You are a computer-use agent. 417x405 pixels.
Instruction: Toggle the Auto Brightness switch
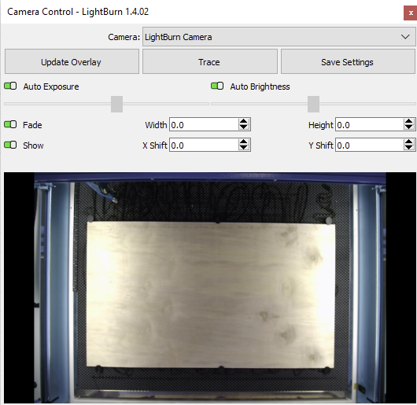pyautogui.click(x=217, y=86)
